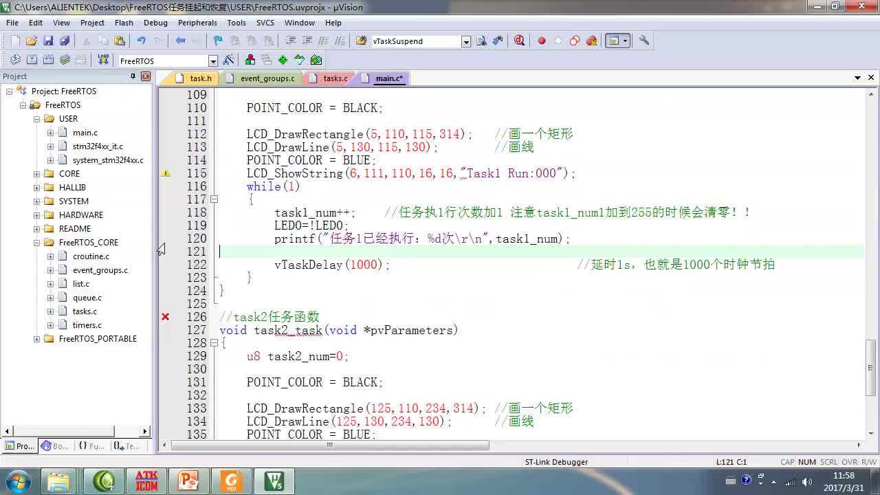This screenshot has width=880, height=495.
Task: Expand the HARDWARE folder
Action: point(36,215)
